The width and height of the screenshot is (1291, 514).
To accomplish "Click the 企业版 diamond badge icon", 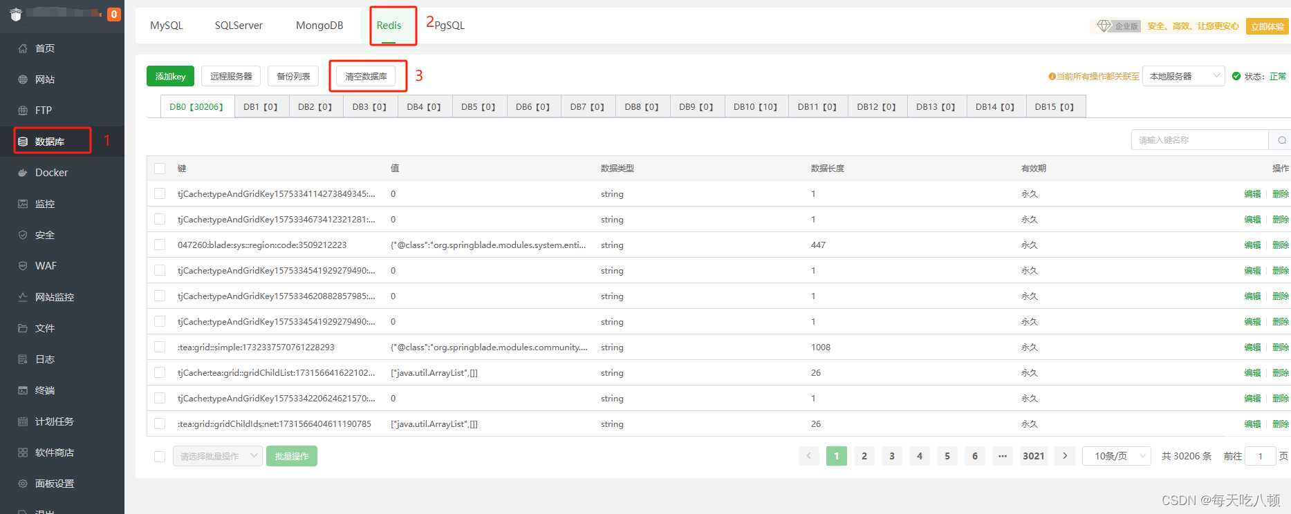I will pos(1104,26).
